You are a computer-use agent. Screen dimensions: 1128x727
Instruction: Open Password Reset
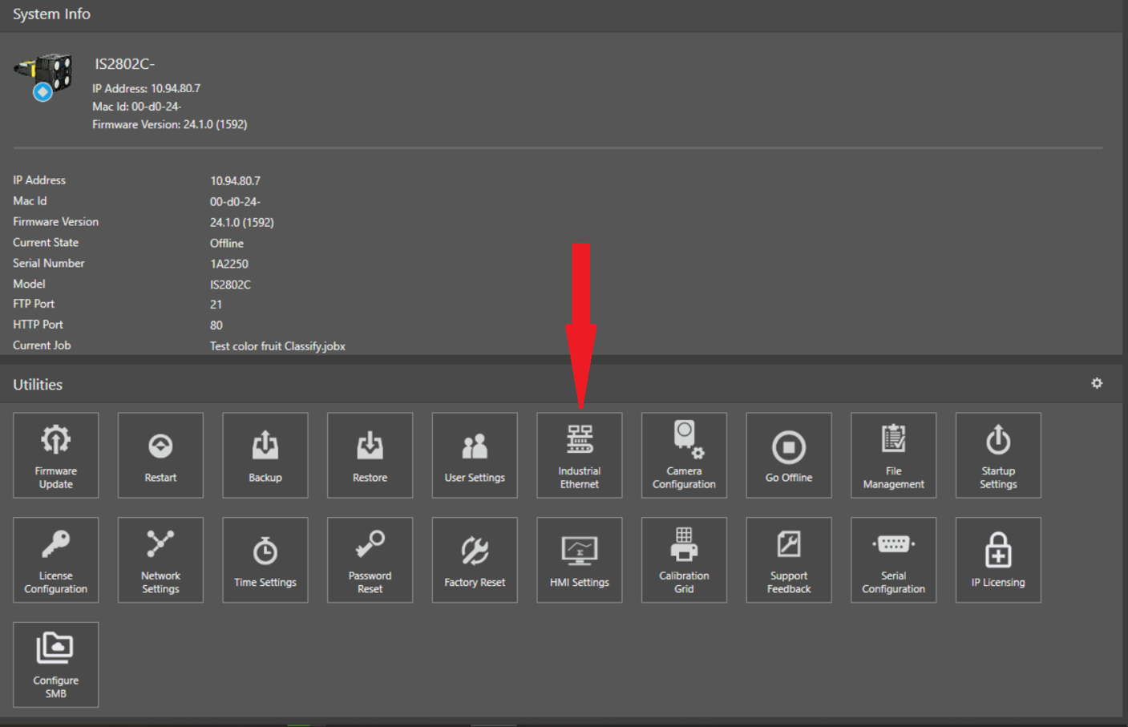370,559
